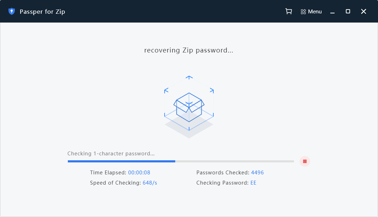
Task: Click the open box illustration
Action: (x=189, y=106)
